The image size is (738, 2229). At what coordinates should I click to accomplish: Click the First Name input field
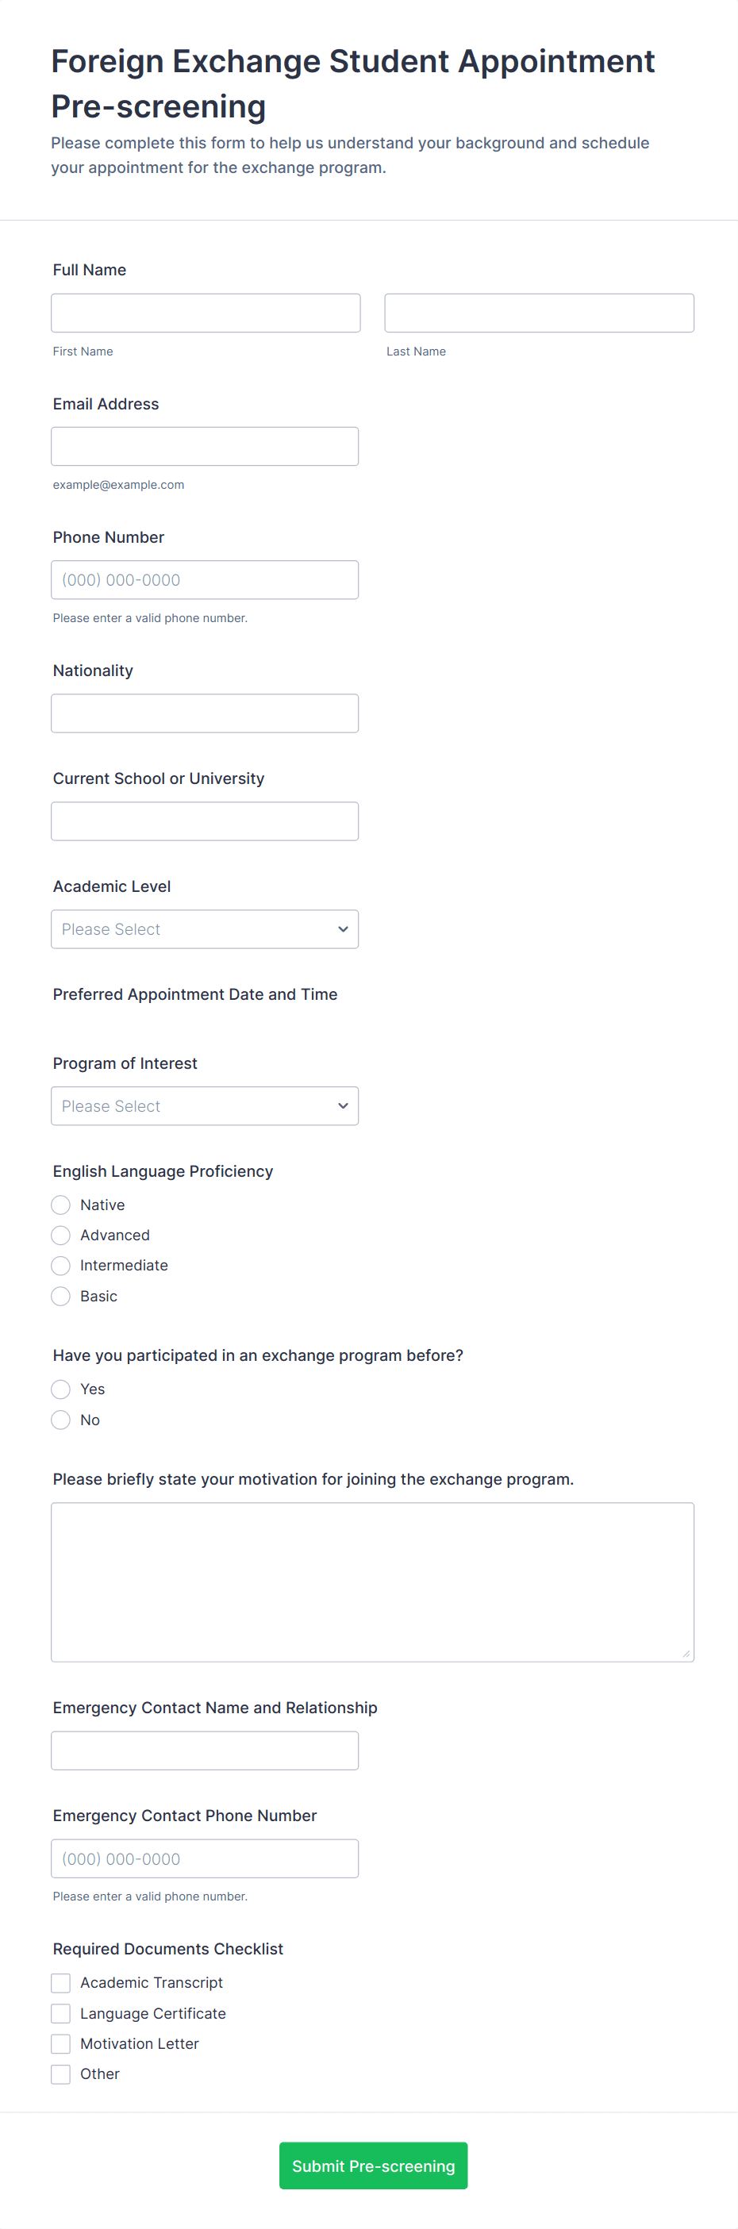(205, 313)
